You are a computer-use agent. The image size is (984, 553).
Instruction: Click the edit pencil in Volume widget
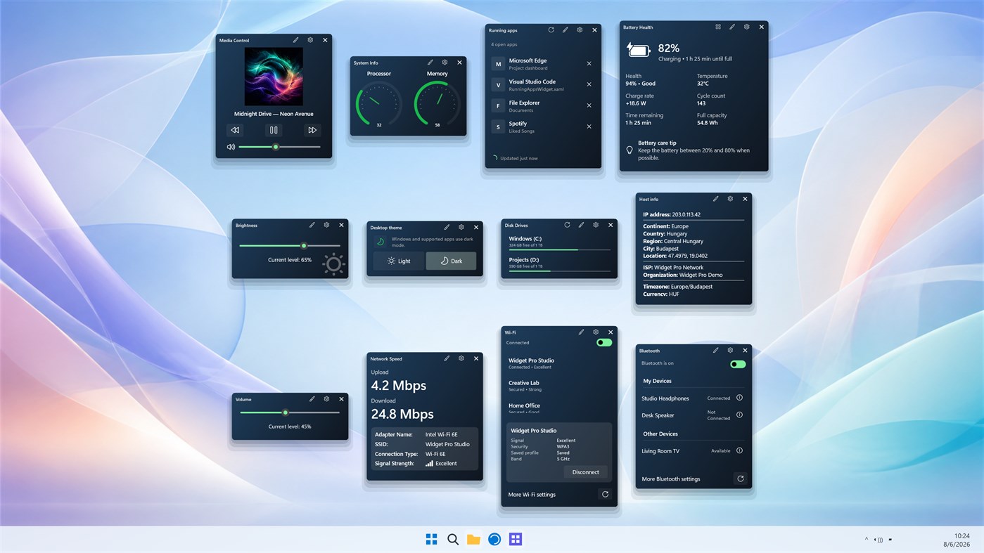point(312,399)
